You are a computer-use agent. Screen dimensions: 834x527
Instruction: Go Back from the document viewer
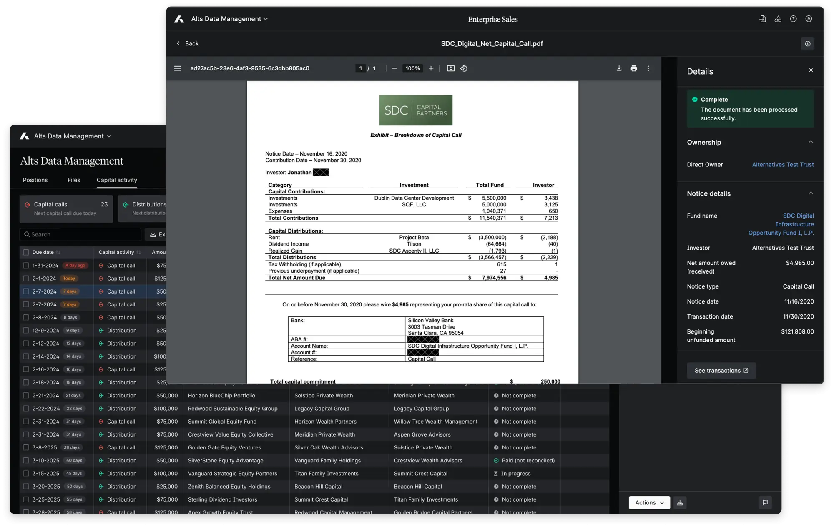(x=188, y=43)
